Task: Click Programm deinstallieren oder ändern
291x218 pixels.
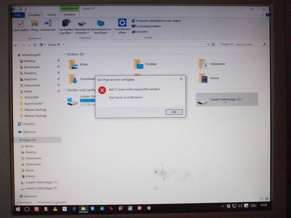Action: pyautogui.click(x=156, y=21)
